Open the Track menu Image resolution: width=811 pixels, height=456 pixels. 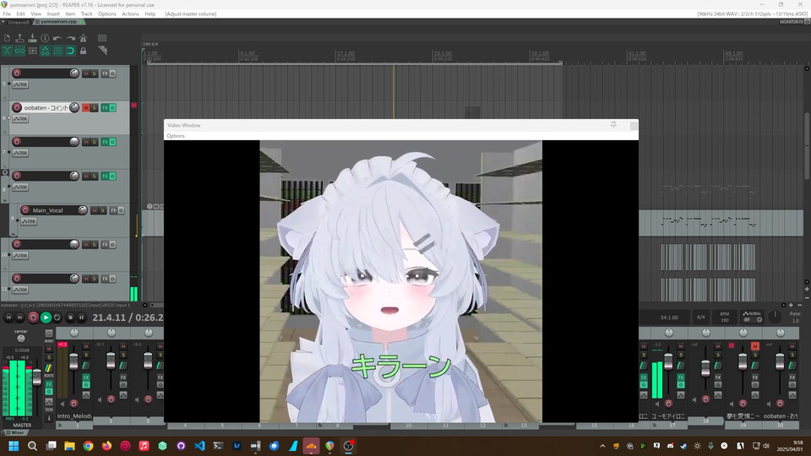click(x=86, y=14)
